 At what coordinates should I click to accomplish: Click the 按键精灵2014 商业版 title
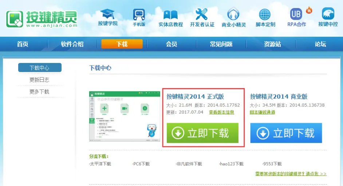pos(279,96)
